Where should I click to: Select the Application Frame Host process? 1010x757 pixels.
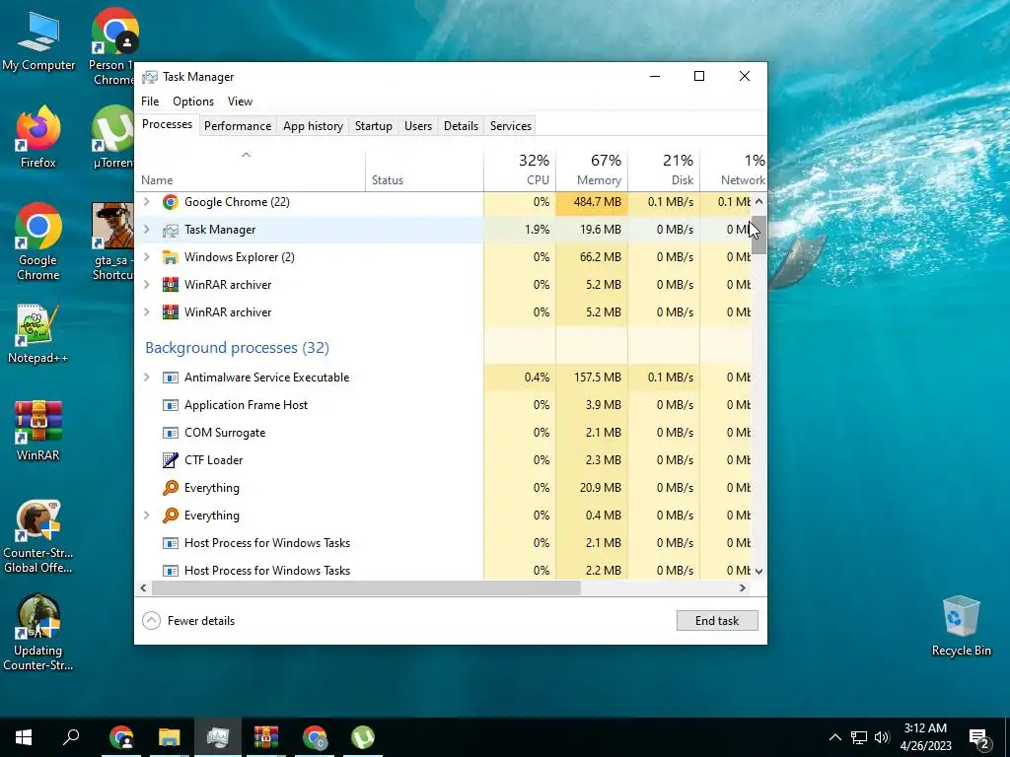point(443,405)
